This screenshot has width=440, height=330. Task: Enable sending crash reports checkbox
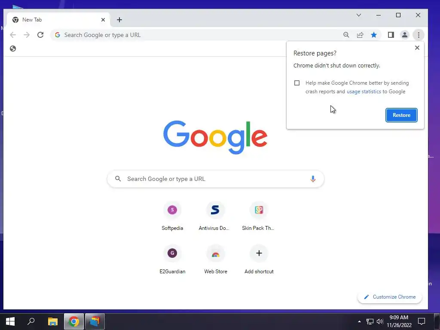click(x=297, y=83)
